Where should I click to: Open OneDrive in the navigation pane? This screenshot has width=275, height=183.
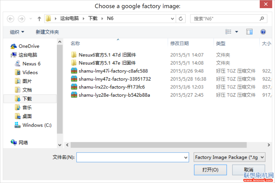pyautogui.click(x=25, y=46)
